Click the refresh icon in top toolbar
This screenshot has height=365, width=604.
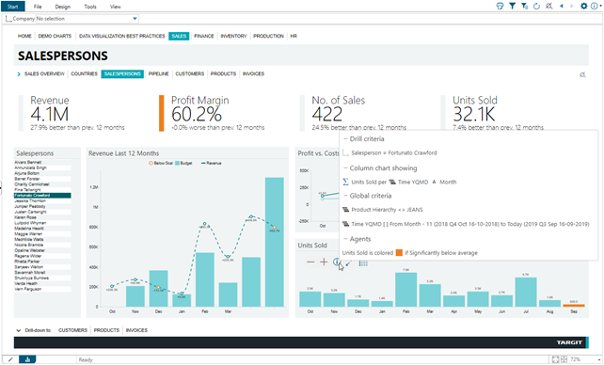tap(536, 6)
